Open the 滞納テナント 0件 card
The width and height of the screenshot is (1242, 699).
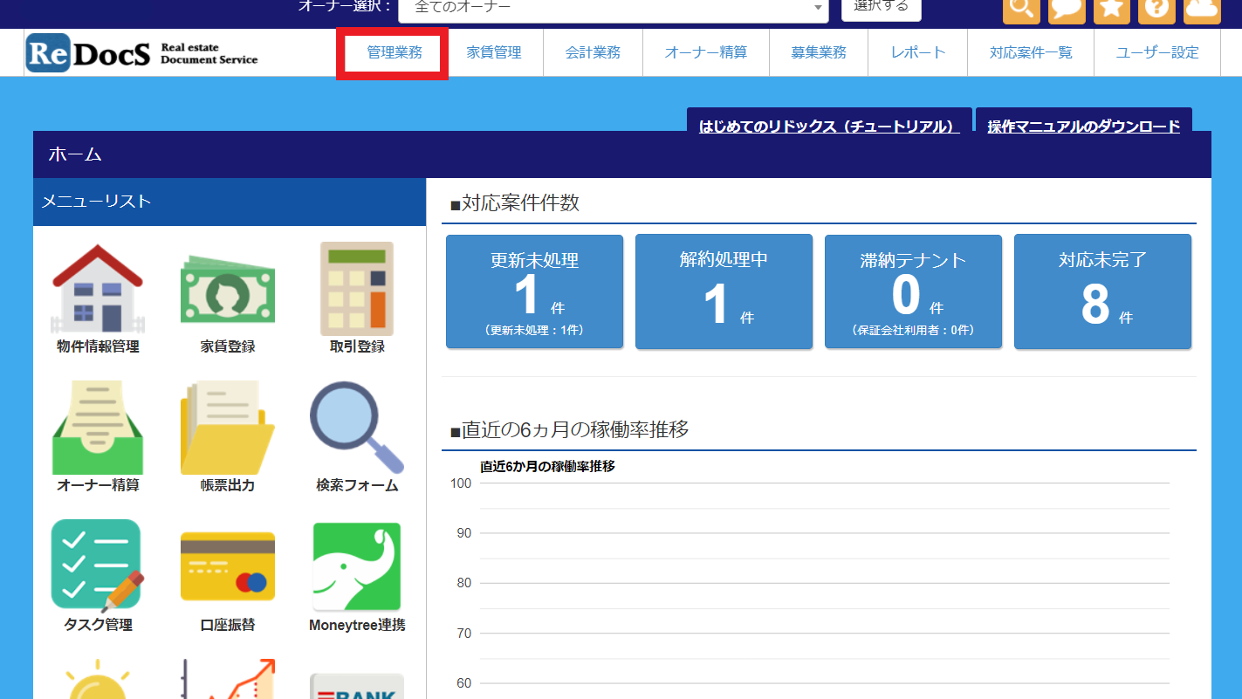point(914,291)
